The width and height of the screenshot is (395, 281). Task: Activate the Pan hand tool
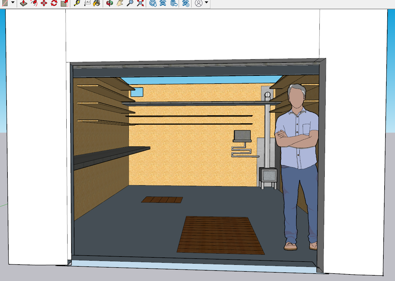click(120, 3)
